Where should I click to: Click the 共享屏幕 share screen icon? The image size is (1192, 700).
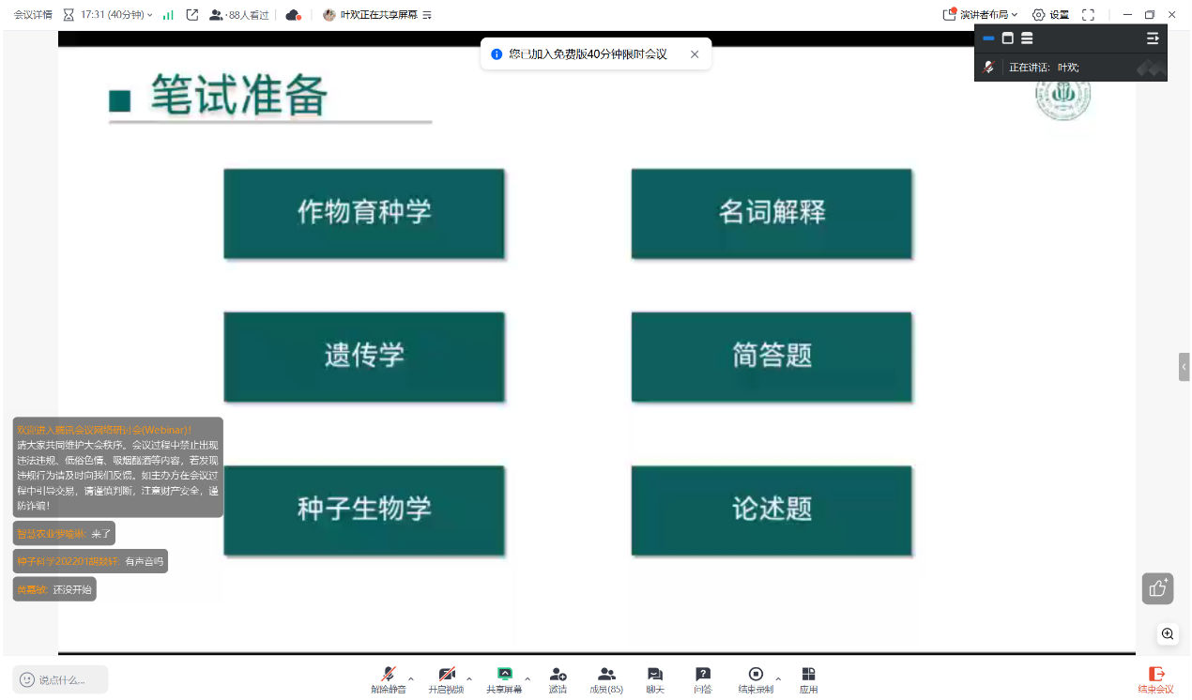tap(504, 675)
